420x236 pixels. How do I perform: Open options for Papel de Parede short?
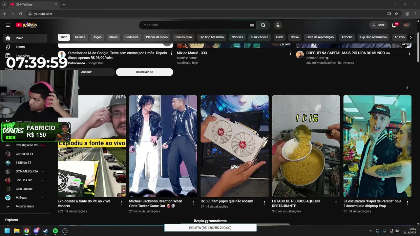[x=407, y=203]
